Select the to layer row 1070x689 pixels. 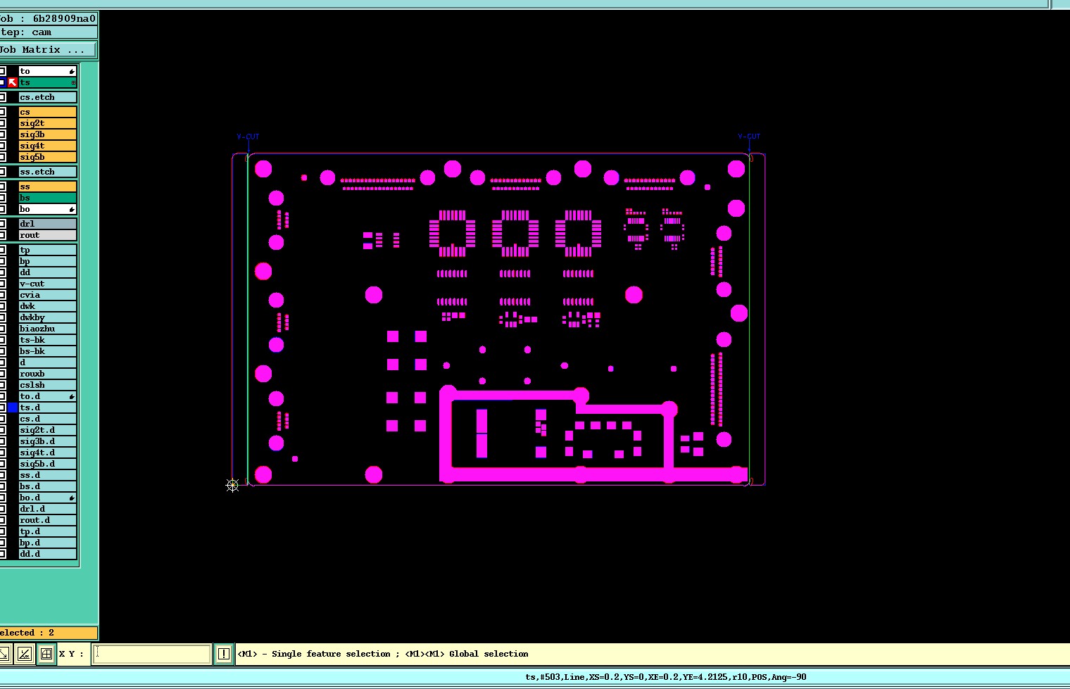[x=47, y=71]
